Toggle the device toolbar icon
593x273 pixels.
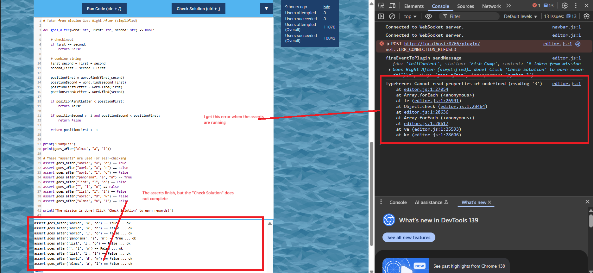coord(392,6)
